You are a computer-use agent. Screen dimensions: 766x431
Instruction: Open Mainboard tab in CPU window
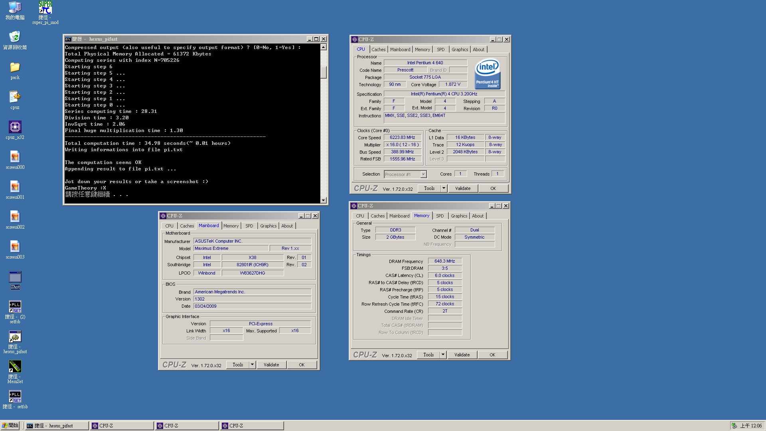pyautogui.click(x=400, y=49)
